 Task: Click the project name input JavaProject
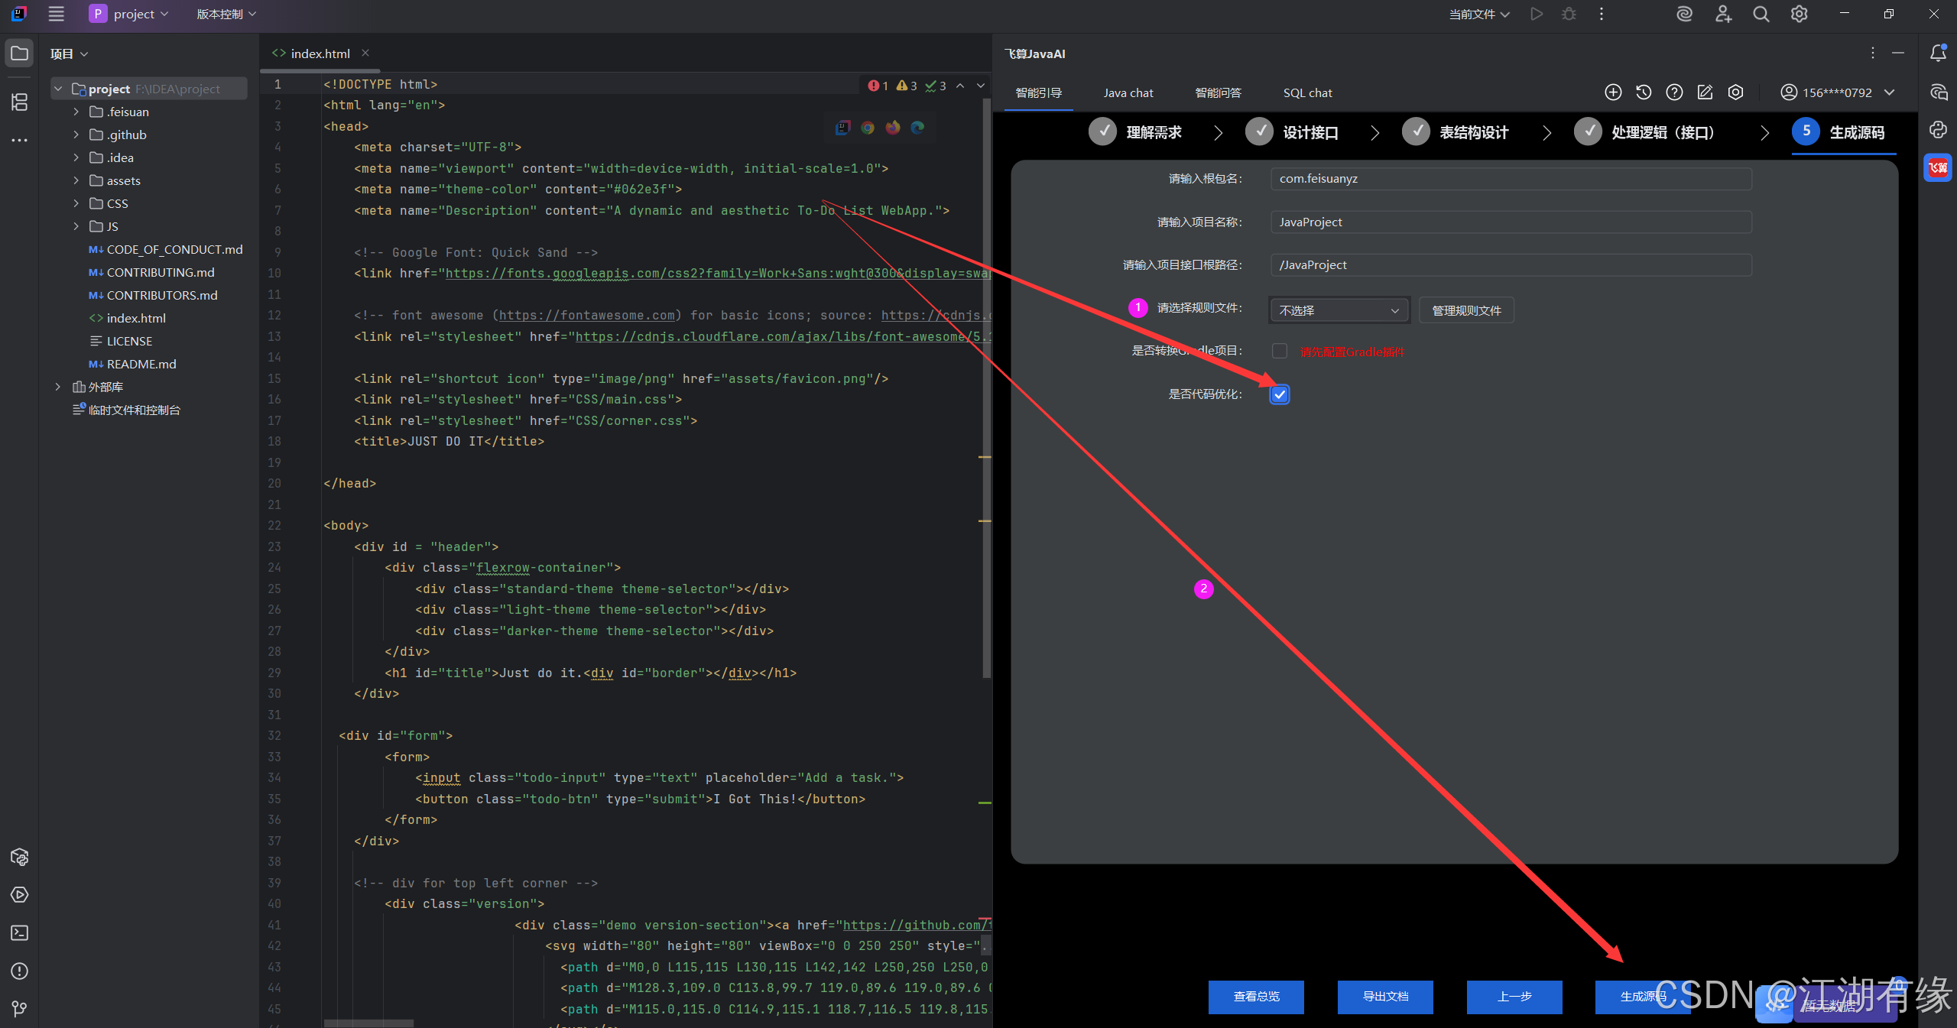1511,222
